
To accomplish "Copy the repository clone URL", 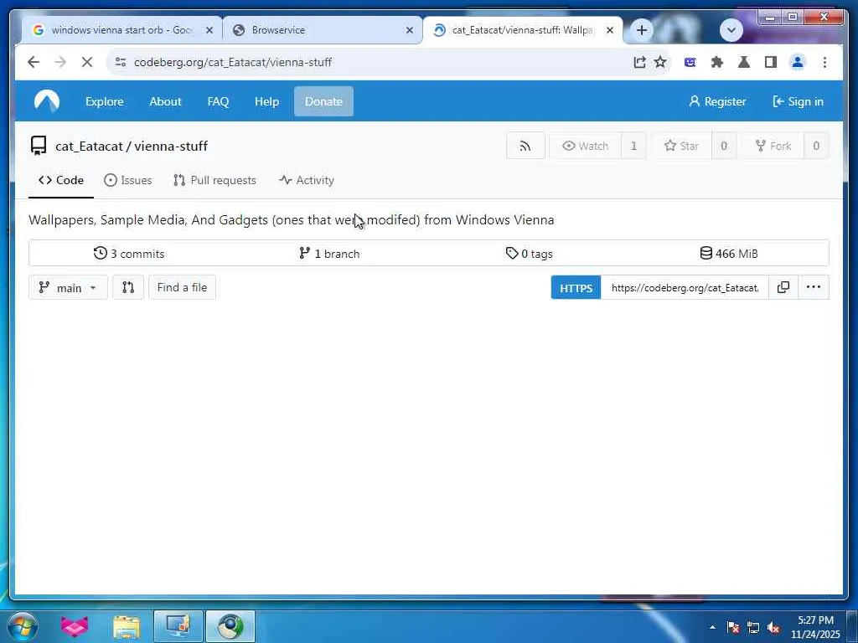I will coord(783,287).
